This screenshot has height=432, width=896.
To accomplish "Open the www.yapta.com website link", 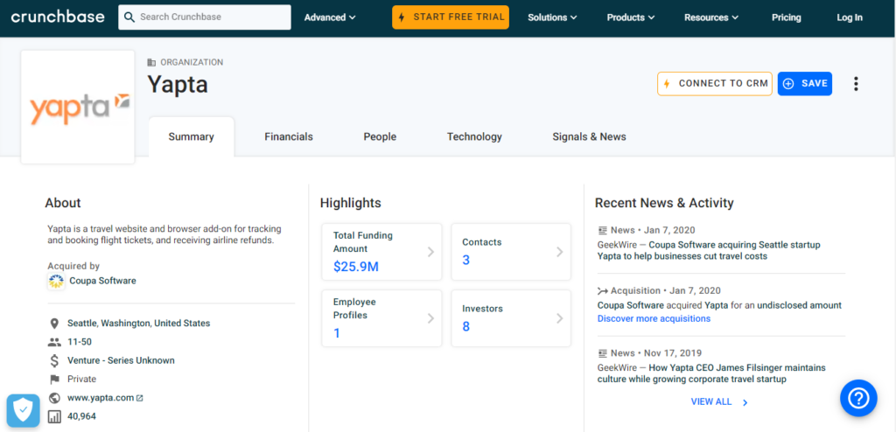I will [x=101, y=398].
